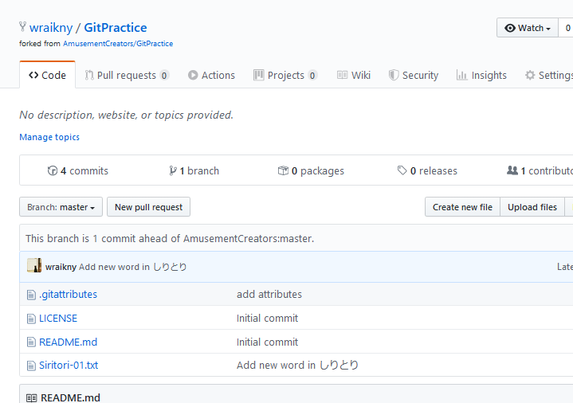The width and height of the screenshot is (573, 403).
Task: Select the Code tab
Action: point(48,75)
